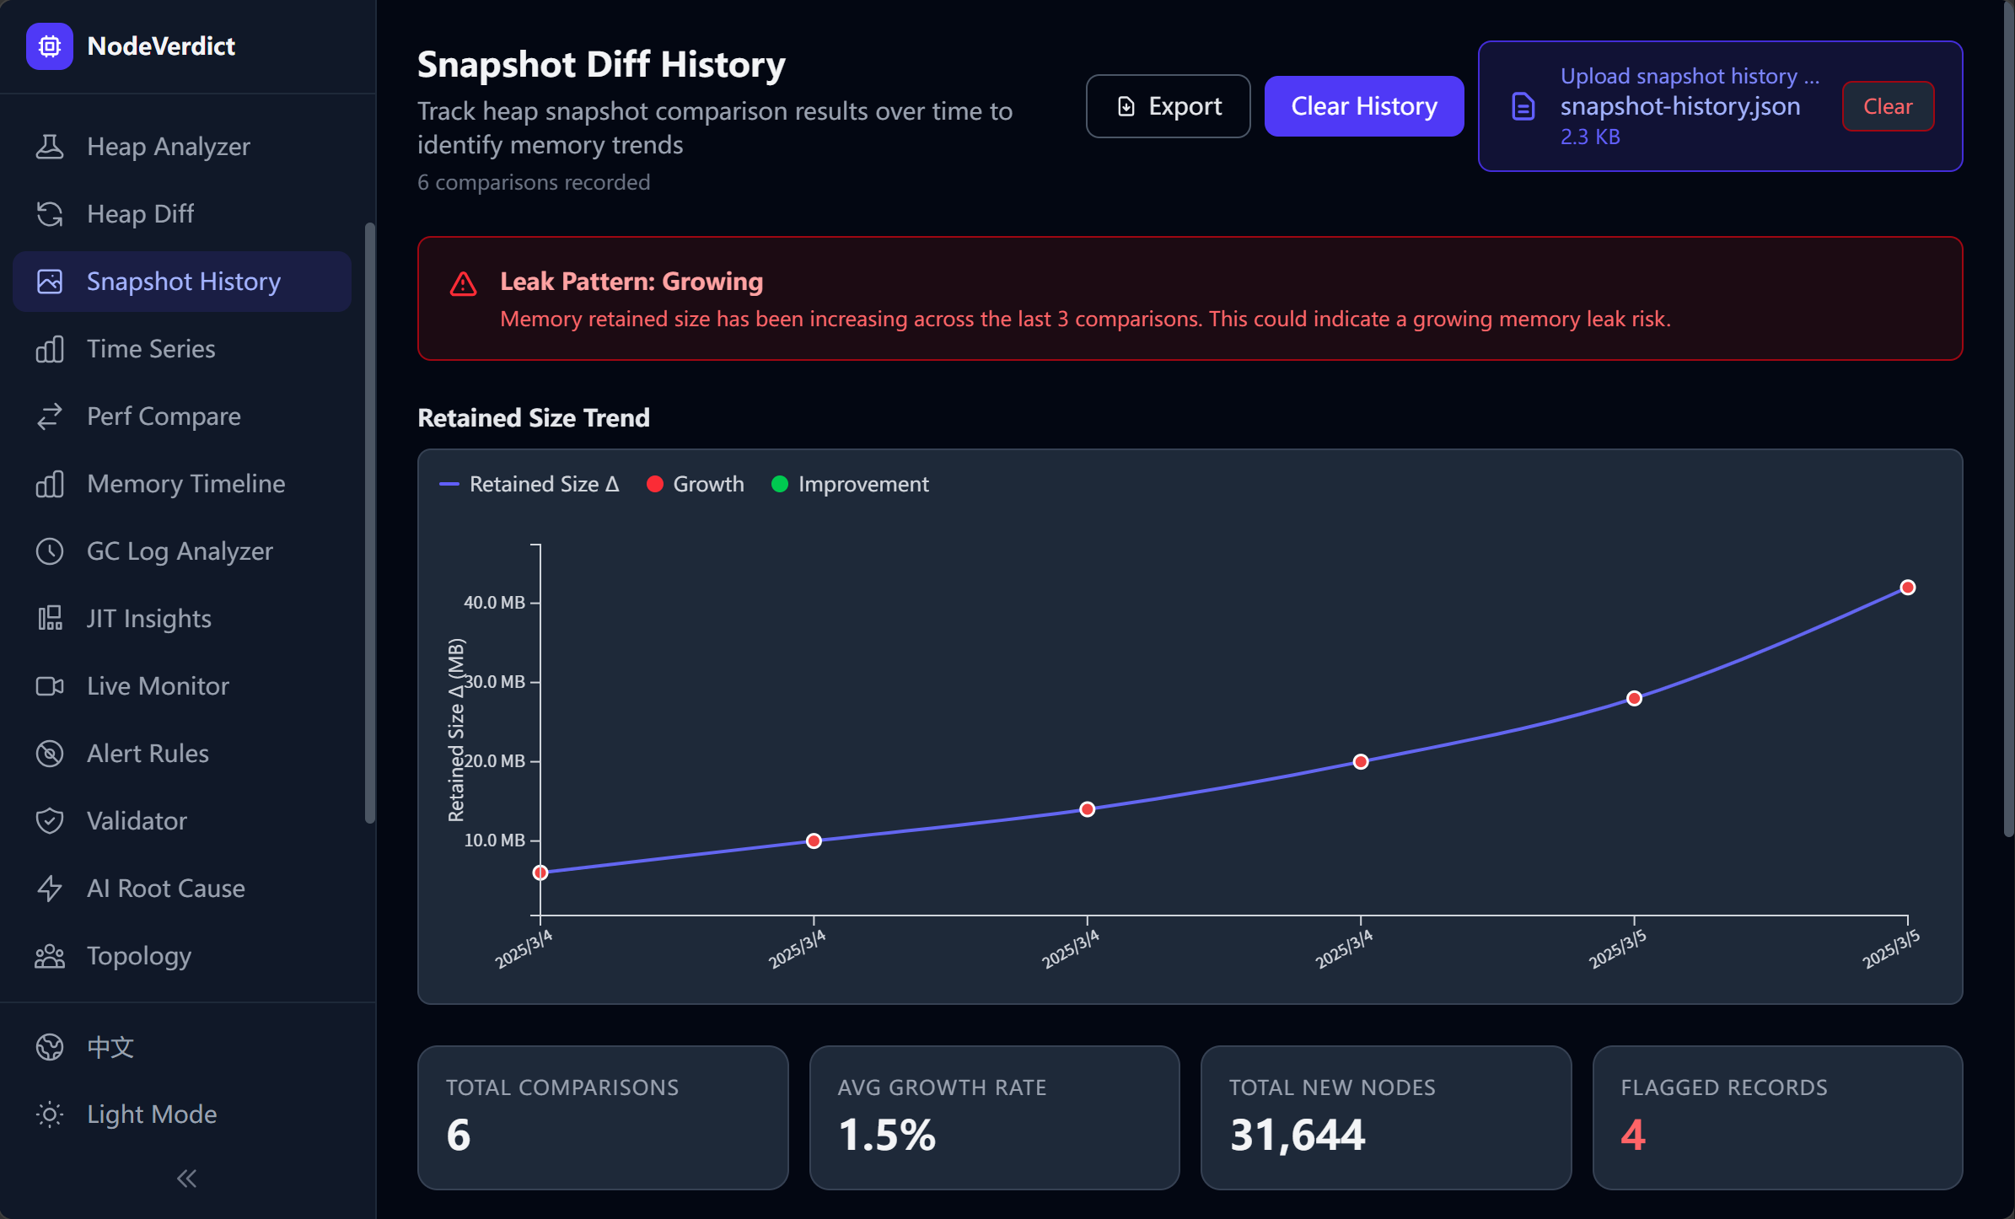Click the Export button
This screenshot has width=2015, height=1219.
coord(1168,106)
